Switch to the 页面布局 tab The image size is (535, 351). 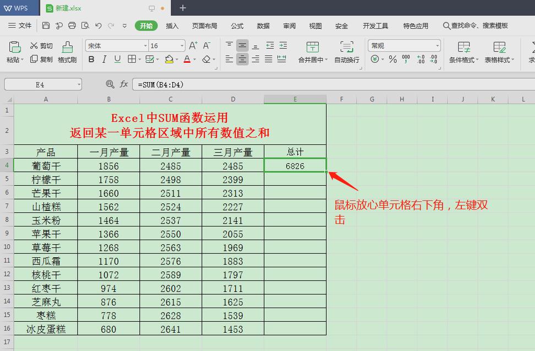pyautogui.click(x=204, y=26)
